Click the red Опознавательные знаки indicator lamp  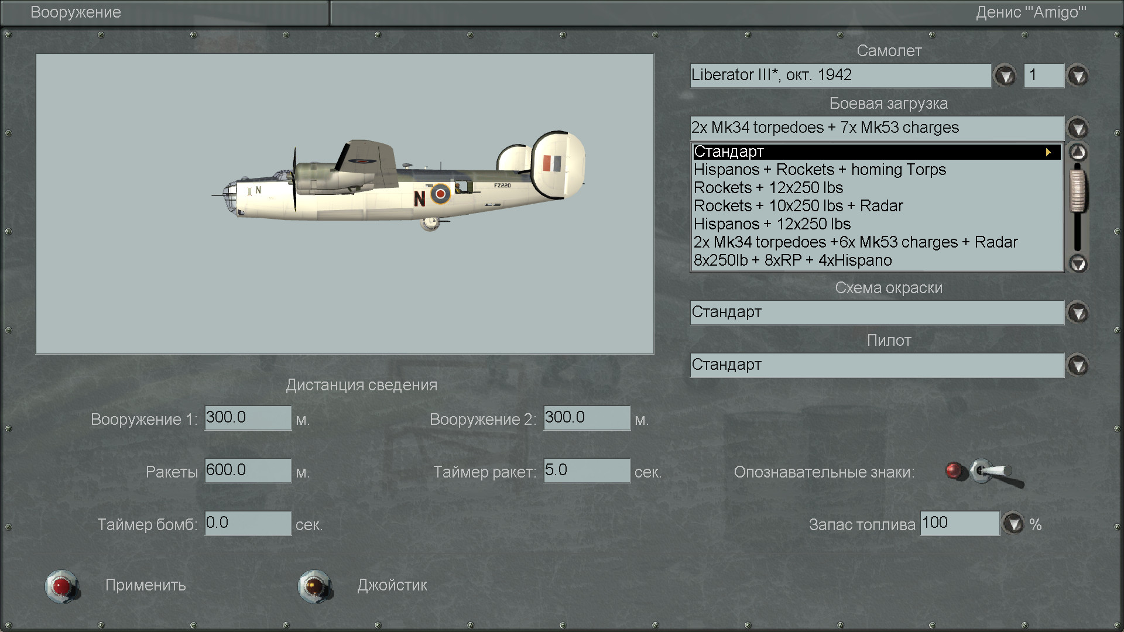pyautogui.click(x=954, y=470)
